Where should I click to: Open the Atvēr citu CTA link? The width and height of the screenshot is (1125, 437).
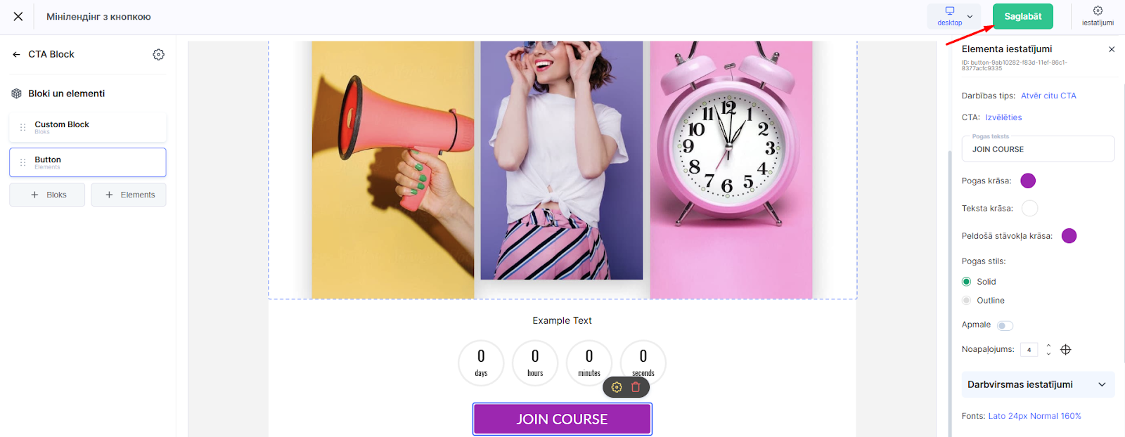tap(1048, 96)
